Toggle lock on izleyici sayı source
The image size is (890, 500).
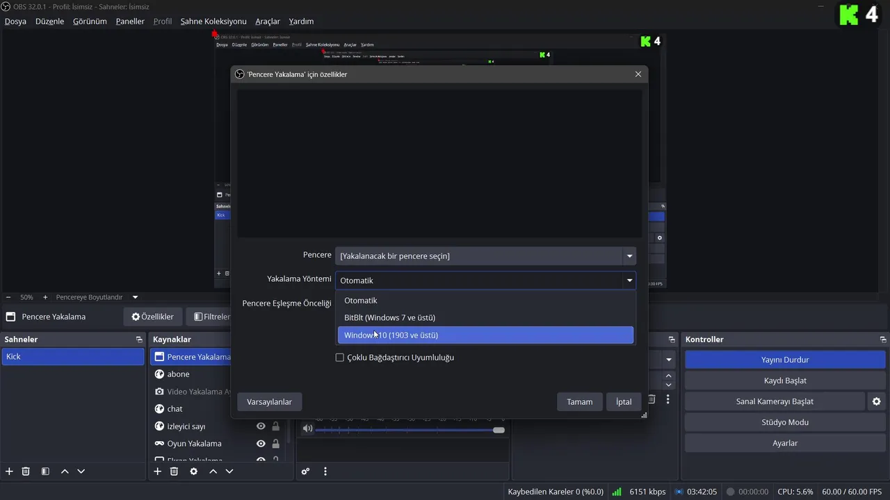pyautogui.click(x=275, y=426)
